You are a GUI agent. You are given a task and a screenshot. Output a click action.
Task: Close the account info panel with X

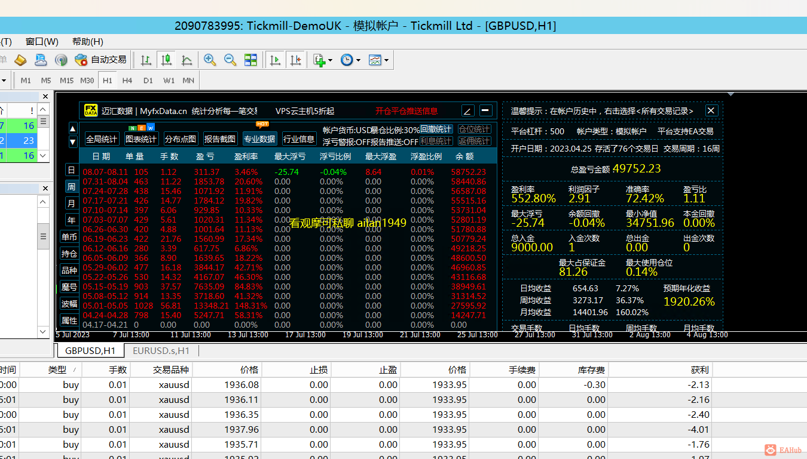(x=711, y=110)
